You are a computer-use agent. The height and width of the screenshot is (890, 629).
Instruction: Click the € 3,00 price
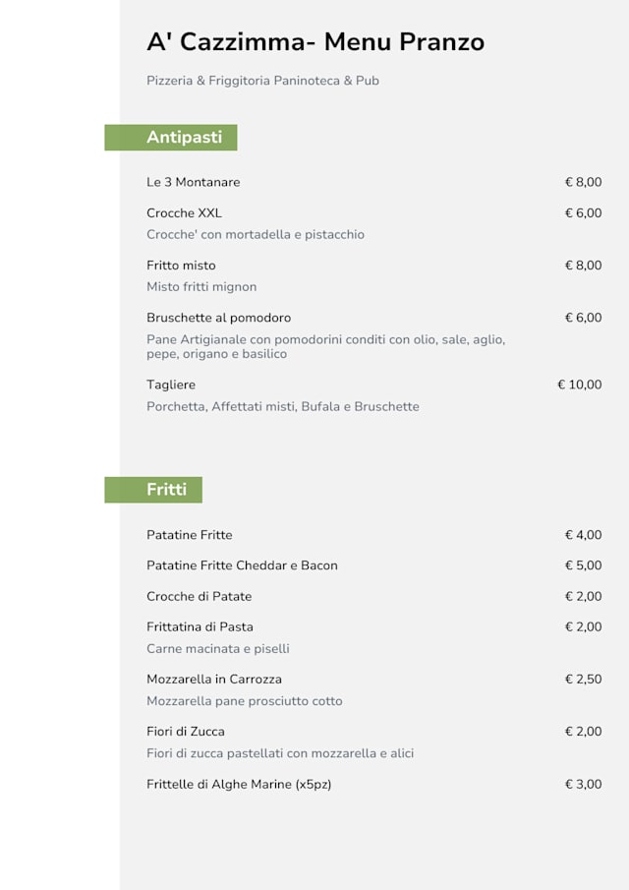point(583,784)
